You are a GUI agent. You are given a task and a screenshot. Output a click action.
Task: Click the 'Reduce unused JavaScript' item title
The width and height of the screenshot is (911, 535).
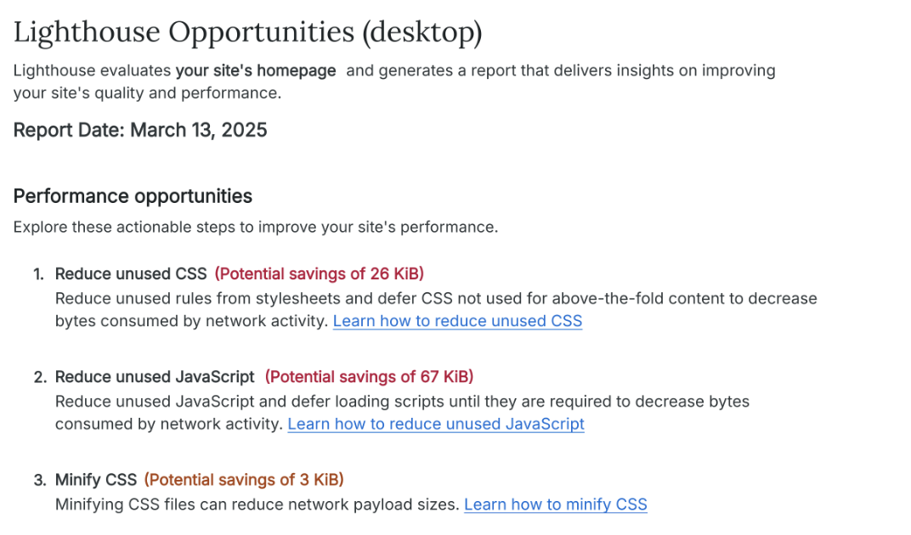pos(155,376)
